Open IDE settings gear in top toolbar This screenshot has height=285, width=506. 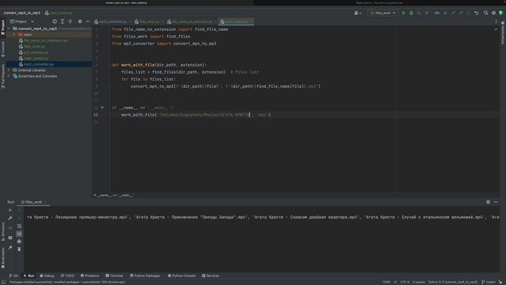pos(493,13)
